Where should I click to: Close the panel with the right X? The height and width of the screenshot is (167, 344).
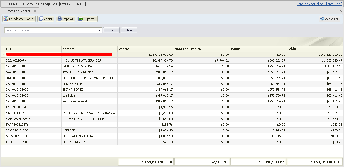tap(341, 11)
